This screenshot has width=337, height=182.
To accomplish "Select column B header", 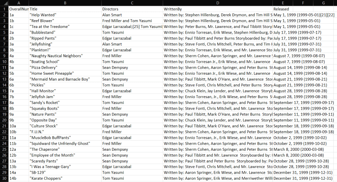I will coord(65,3).
